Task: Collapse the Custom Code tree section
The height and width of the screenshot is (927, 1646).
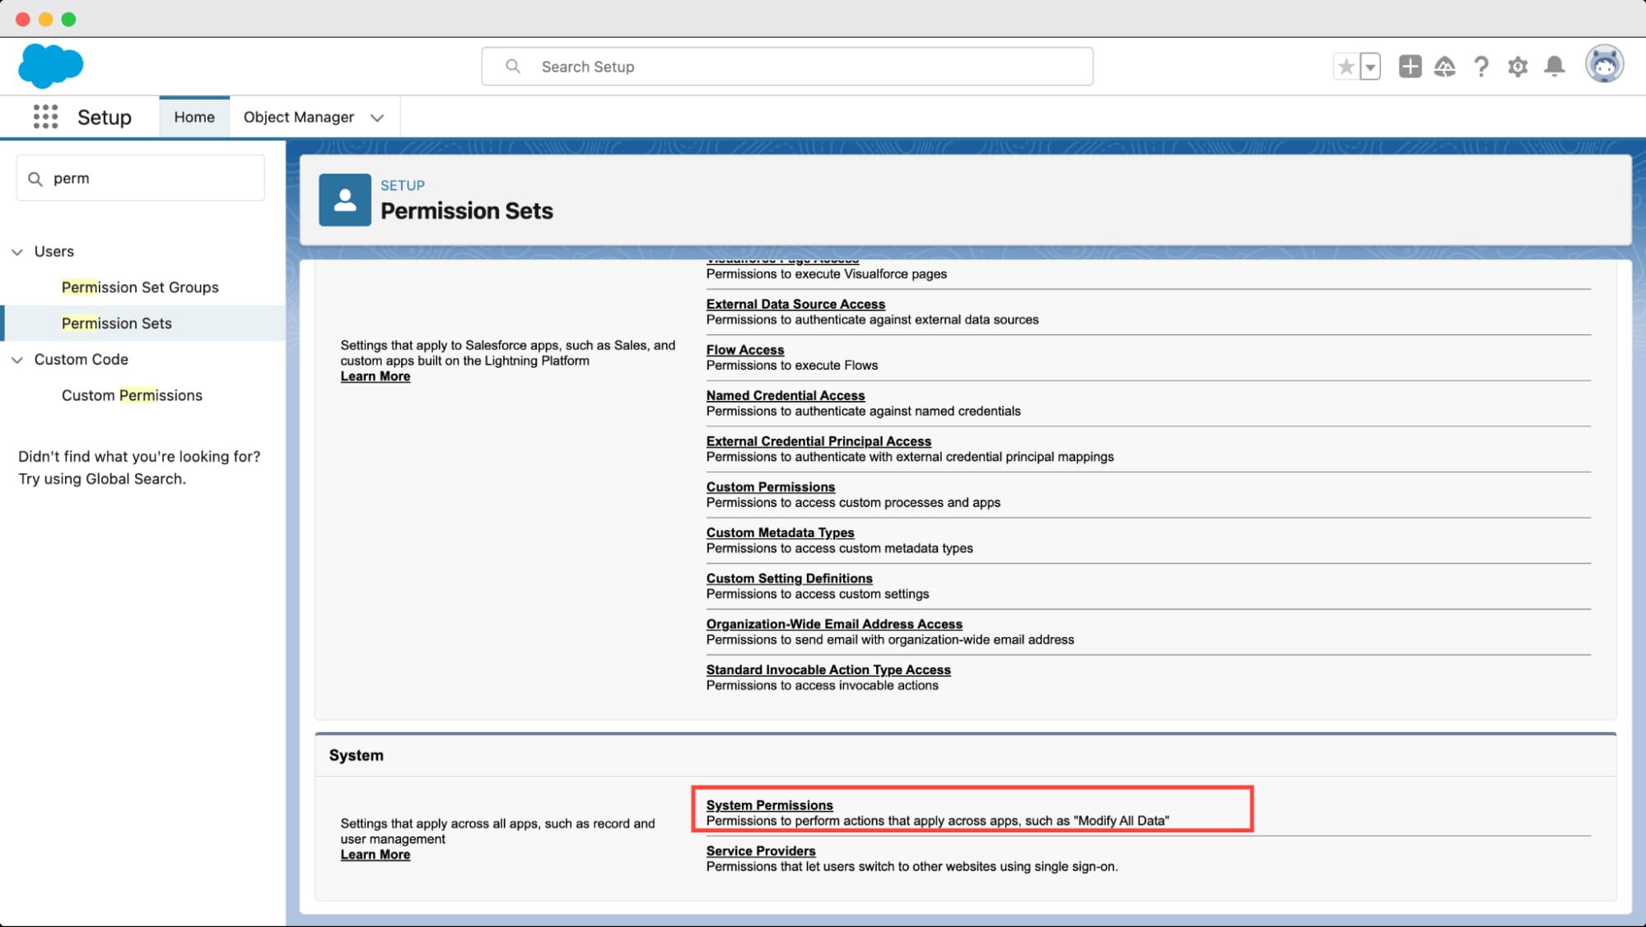Action: pos(16,360)
